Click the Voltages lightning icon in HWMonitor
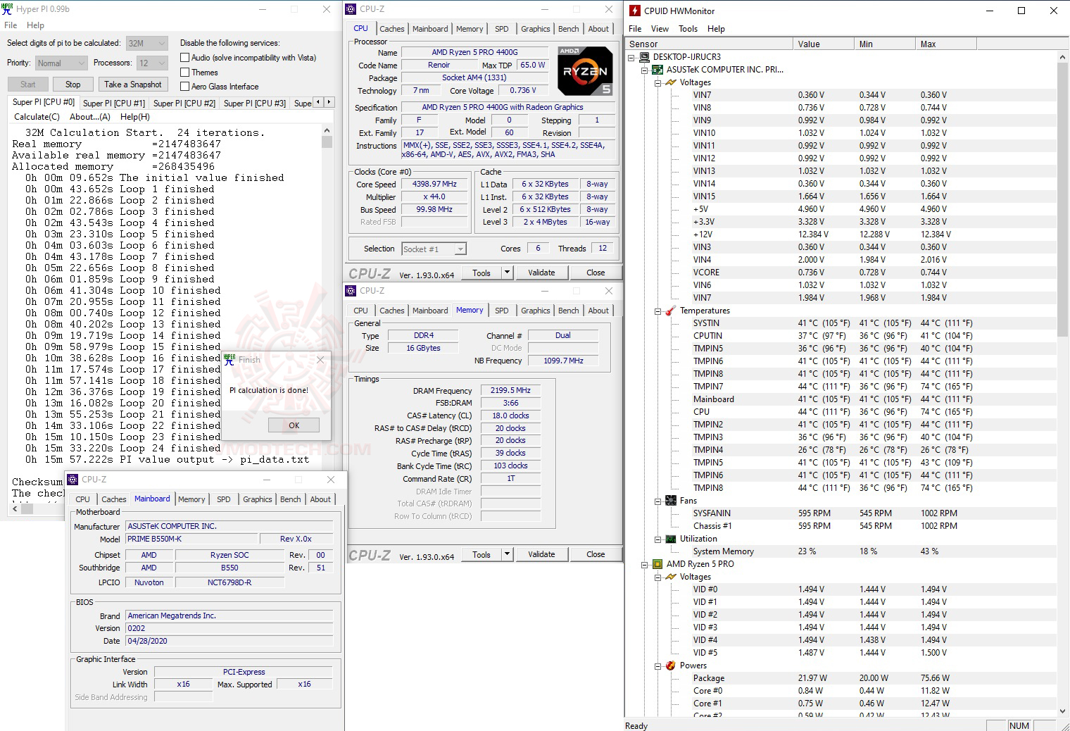This screenshot has width=1070, height=731. [670, 82]
